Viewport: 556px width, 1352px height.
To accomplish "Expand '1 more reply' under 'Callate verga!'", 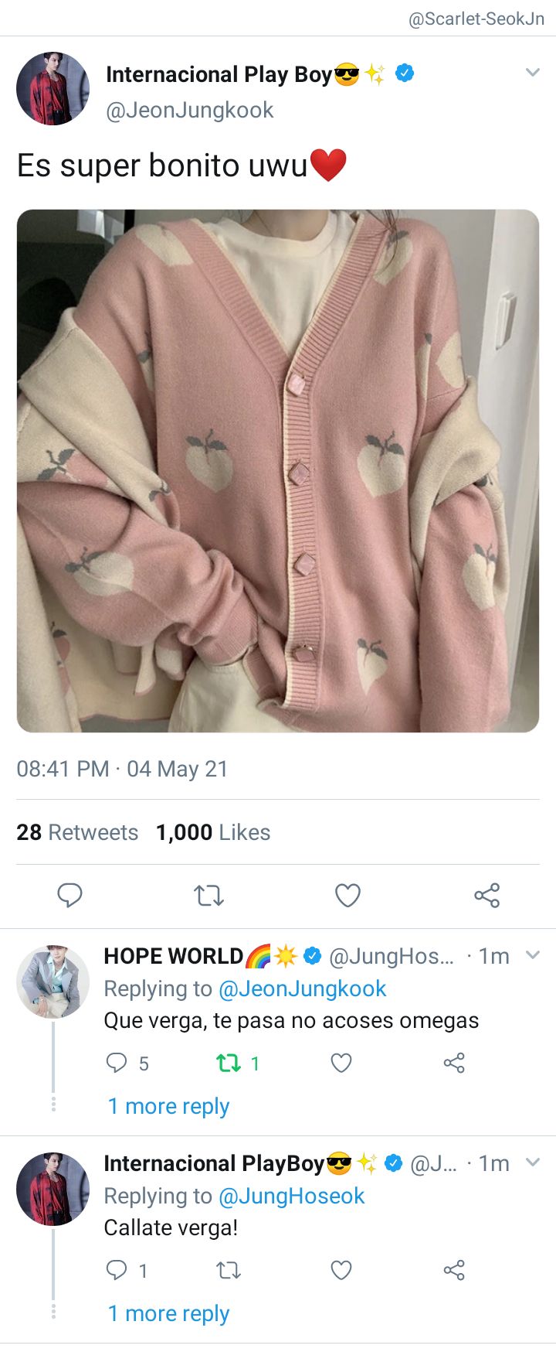I will (168, 1313).
